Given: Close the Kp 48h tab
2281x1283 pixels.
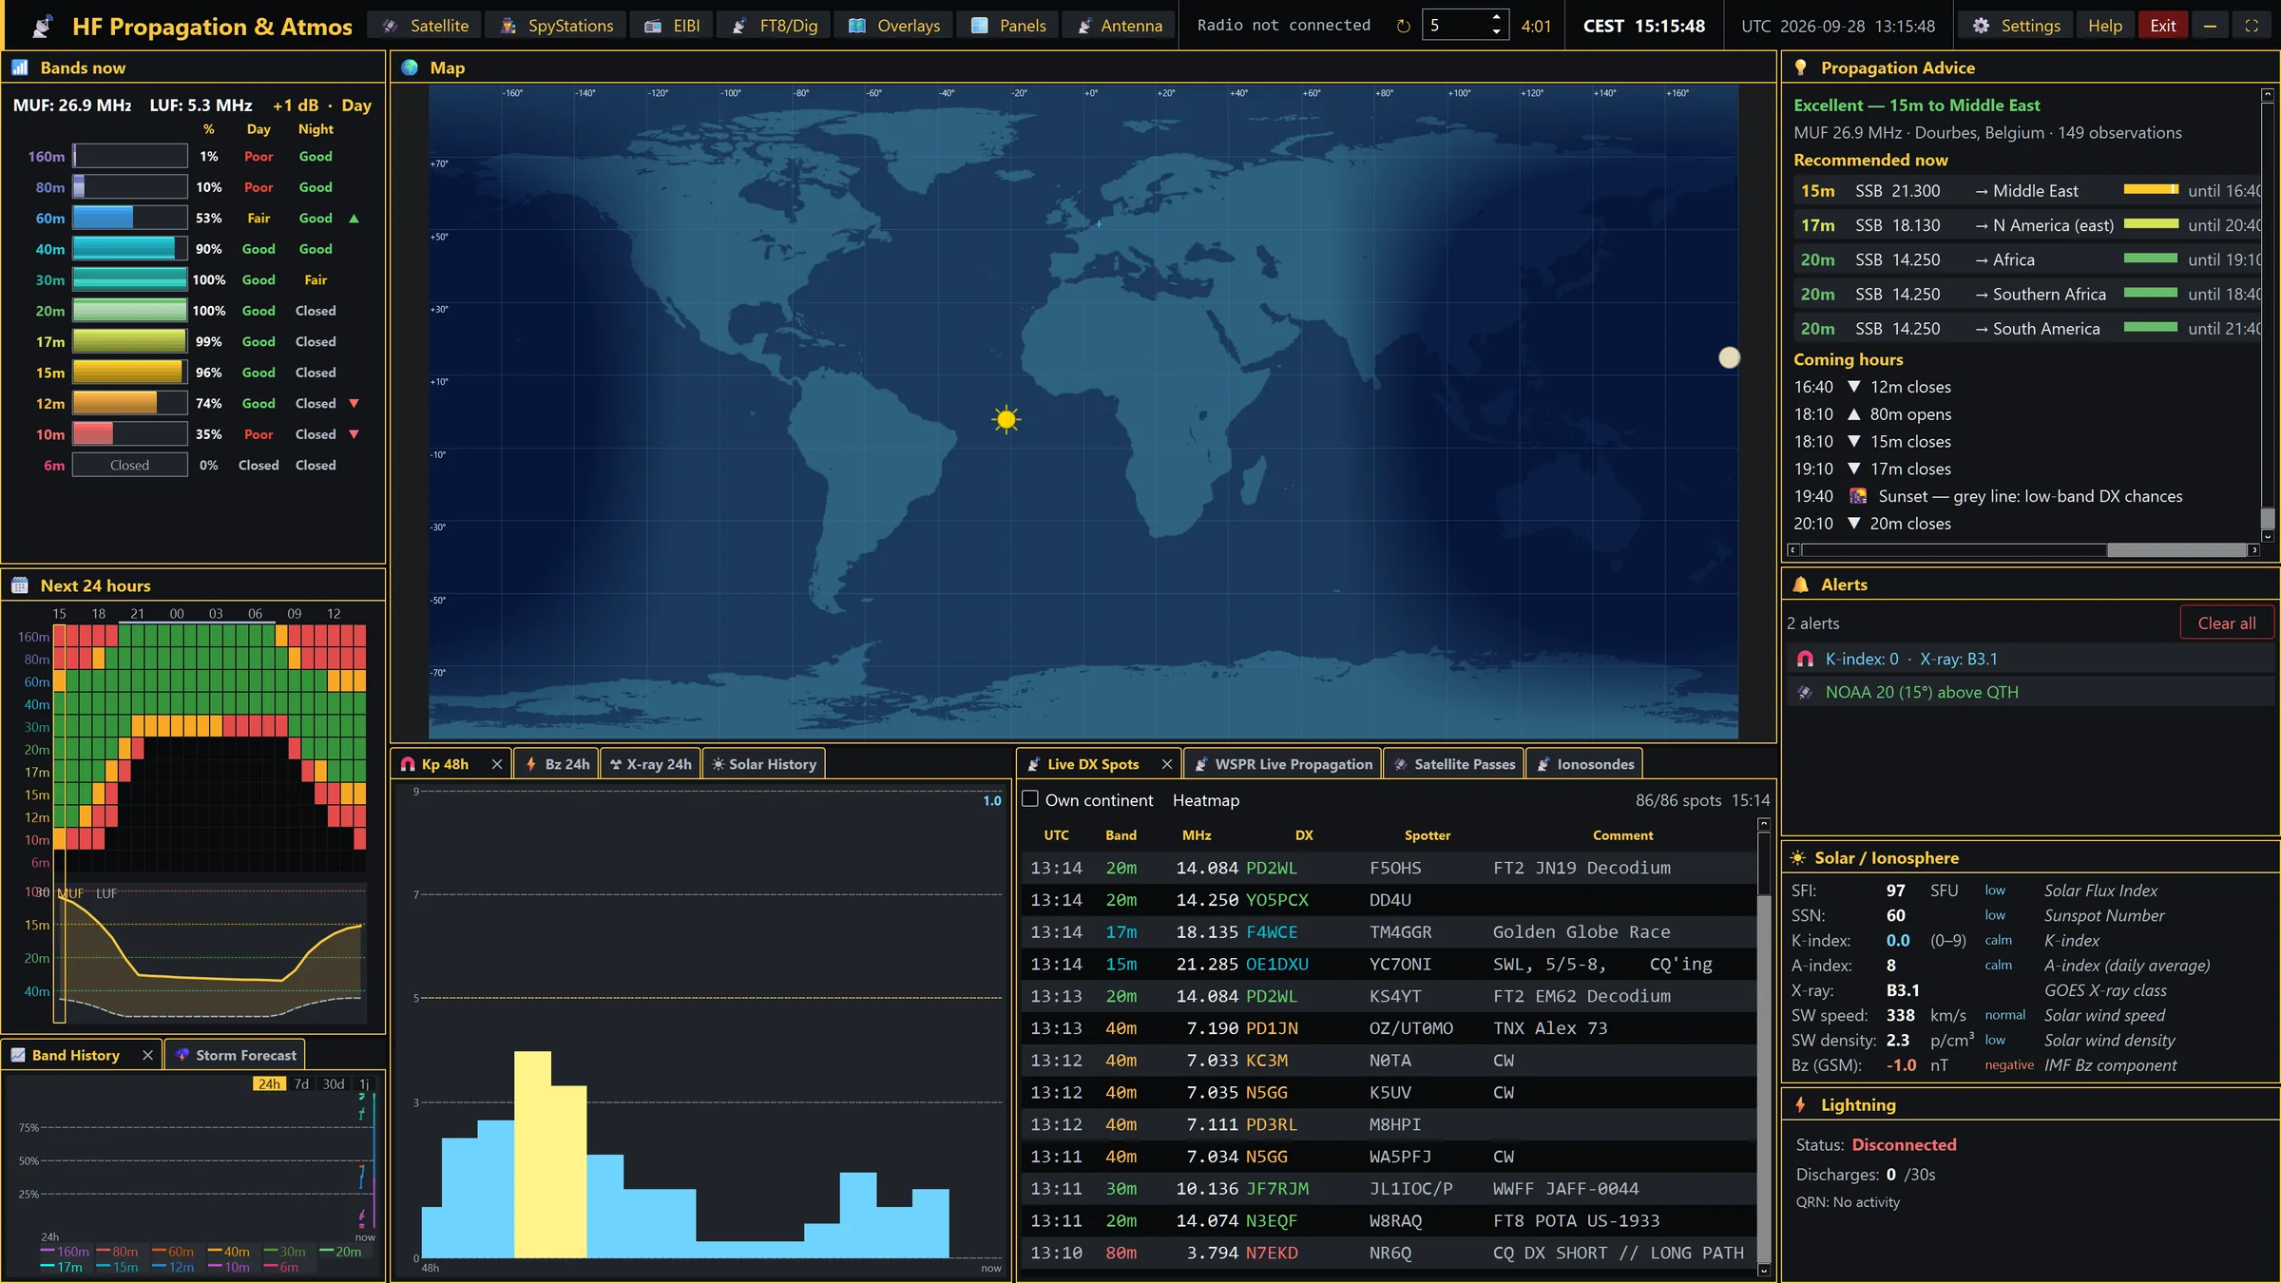Looking at the screenshot, I should pyautogui.click(x=497, y=764).
